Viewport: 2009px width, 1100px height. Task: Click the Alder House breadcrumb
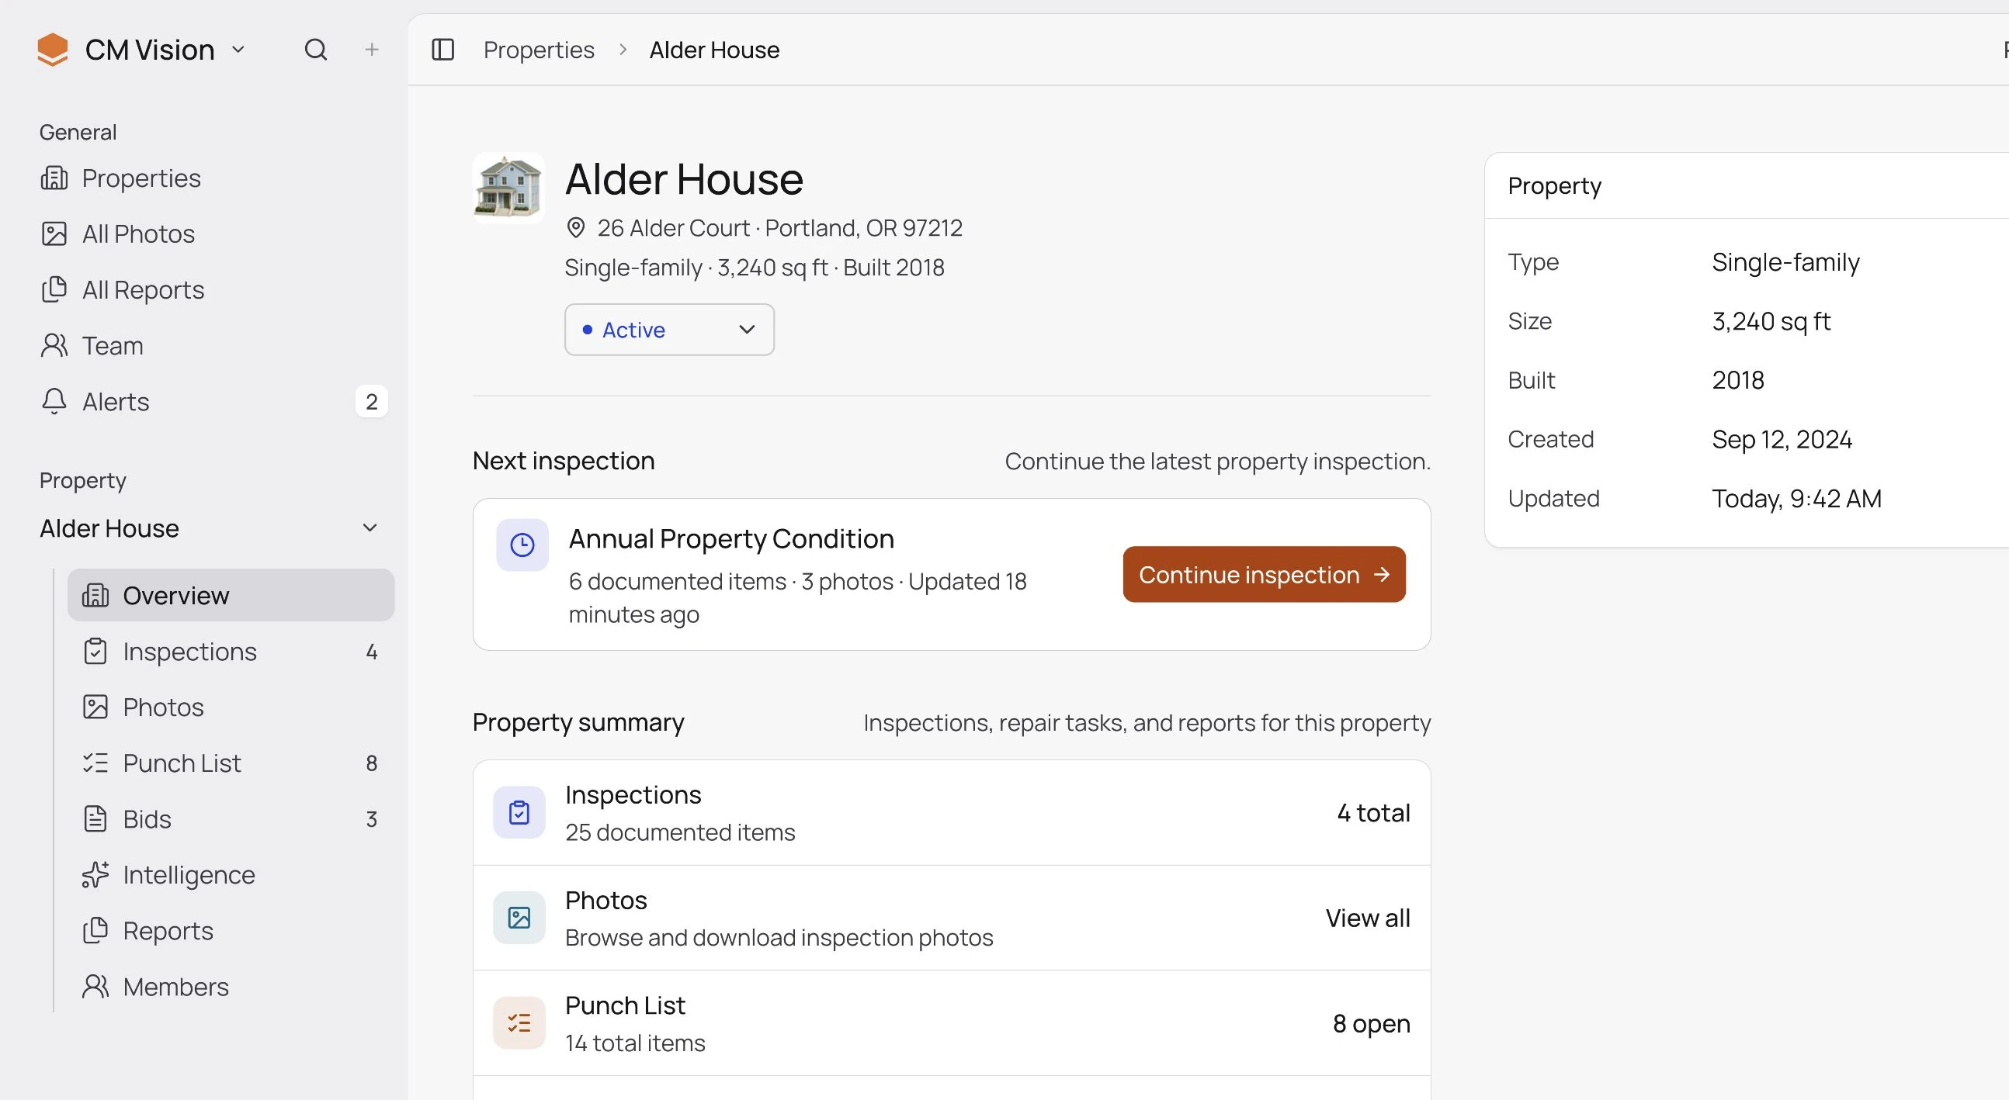(714, 50)
